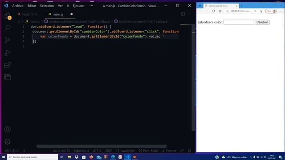Open the Selección menu
The height and width of the screenshot is (160, 285).
(x=47, y=6)
